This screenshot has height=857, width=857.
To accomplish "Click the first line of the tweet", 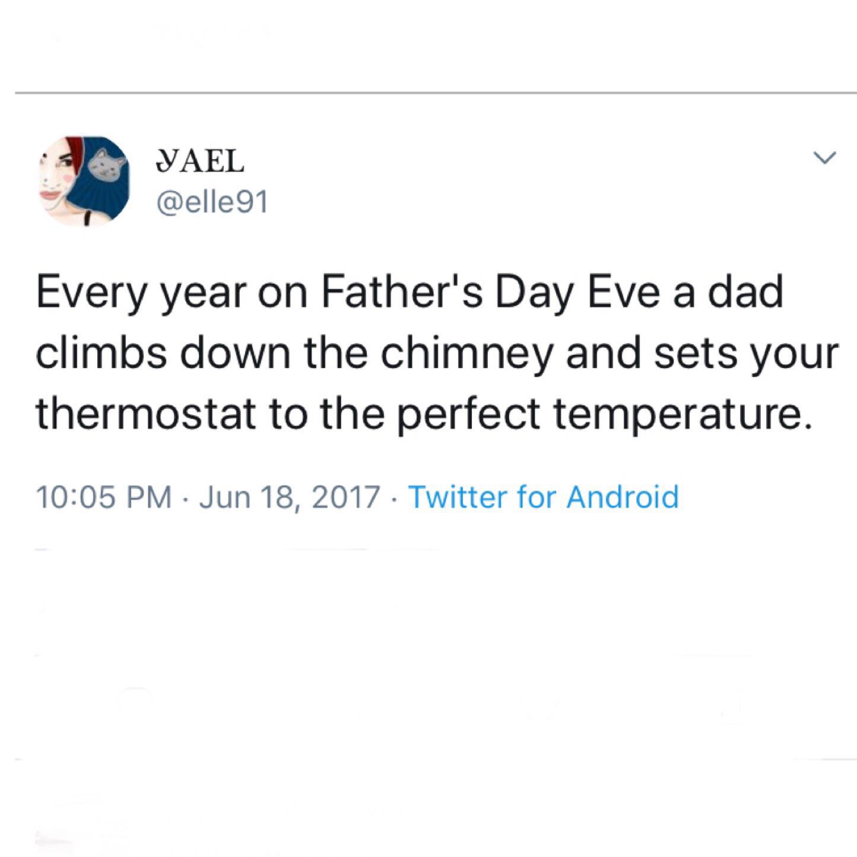I will click(410, 291).
